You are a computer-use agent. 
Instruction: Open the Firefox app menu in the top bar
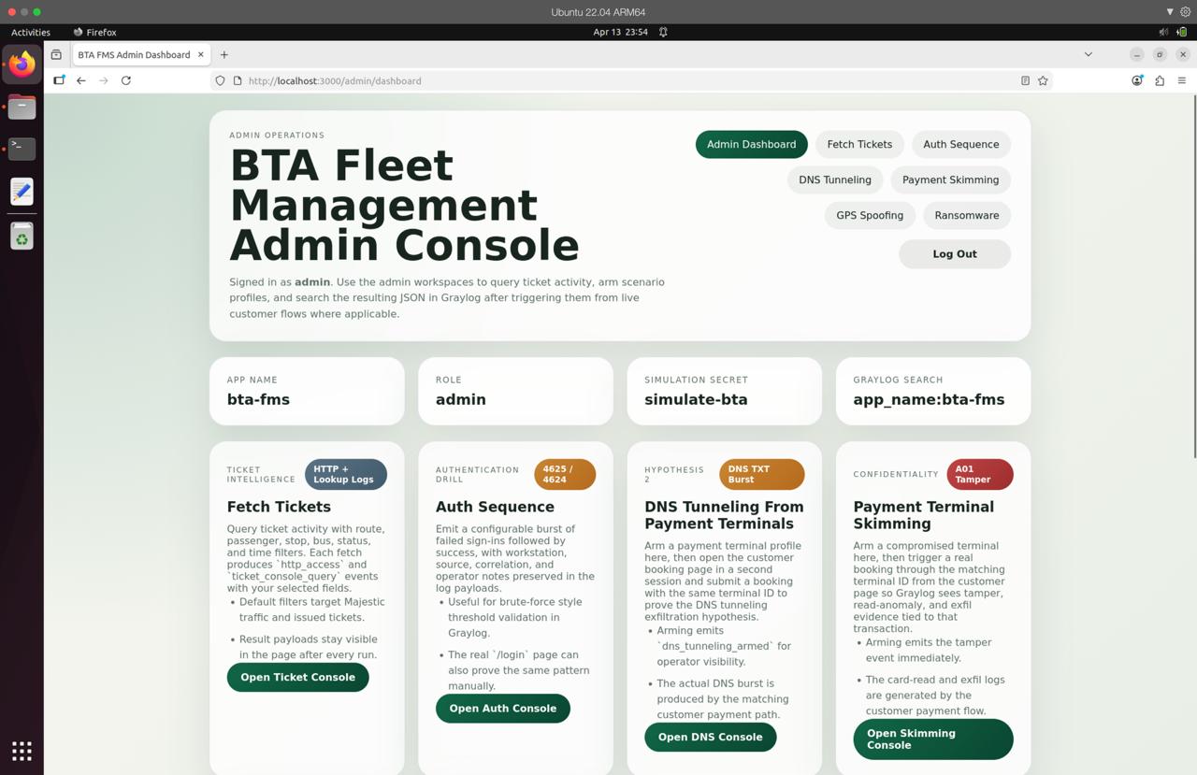coord(94,32)
